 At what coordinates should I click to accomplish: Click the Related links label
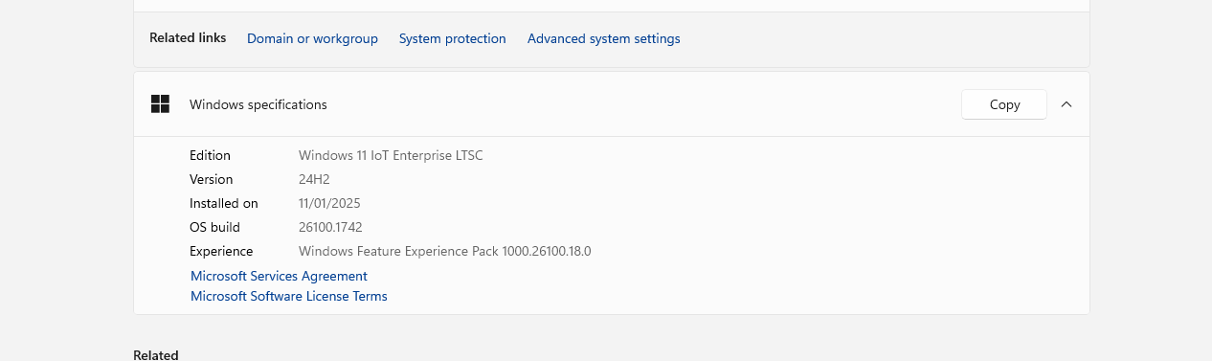(188, 37)
